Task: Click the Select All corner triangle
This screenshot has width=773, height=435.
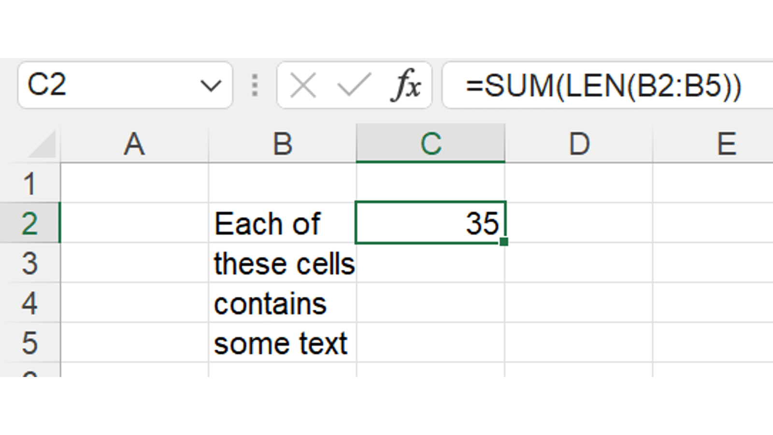Action: [x=43, y=145]
